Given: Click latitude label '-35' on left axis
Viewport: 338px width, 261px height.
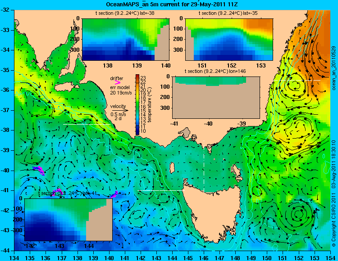Looking at the screenshot, I should point(6,70).
